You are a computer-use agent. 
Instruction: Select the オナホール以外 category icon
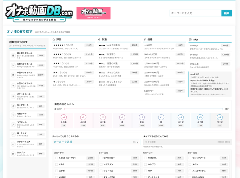point(13,144)
